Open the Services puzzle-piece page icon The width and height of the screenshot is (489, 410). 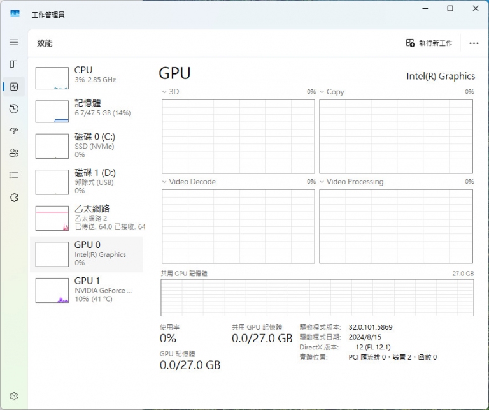click(x=14, y=198)
